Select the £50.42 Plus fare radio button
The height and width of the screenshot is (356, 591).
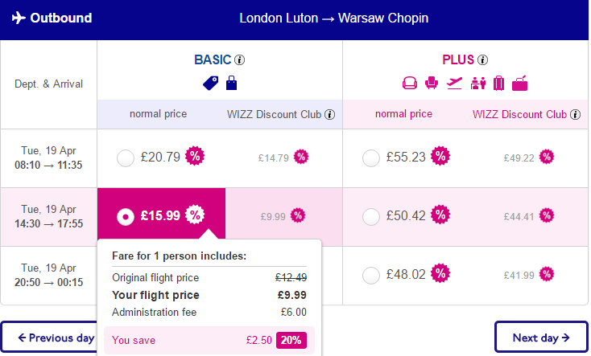[x=371, y=217]
